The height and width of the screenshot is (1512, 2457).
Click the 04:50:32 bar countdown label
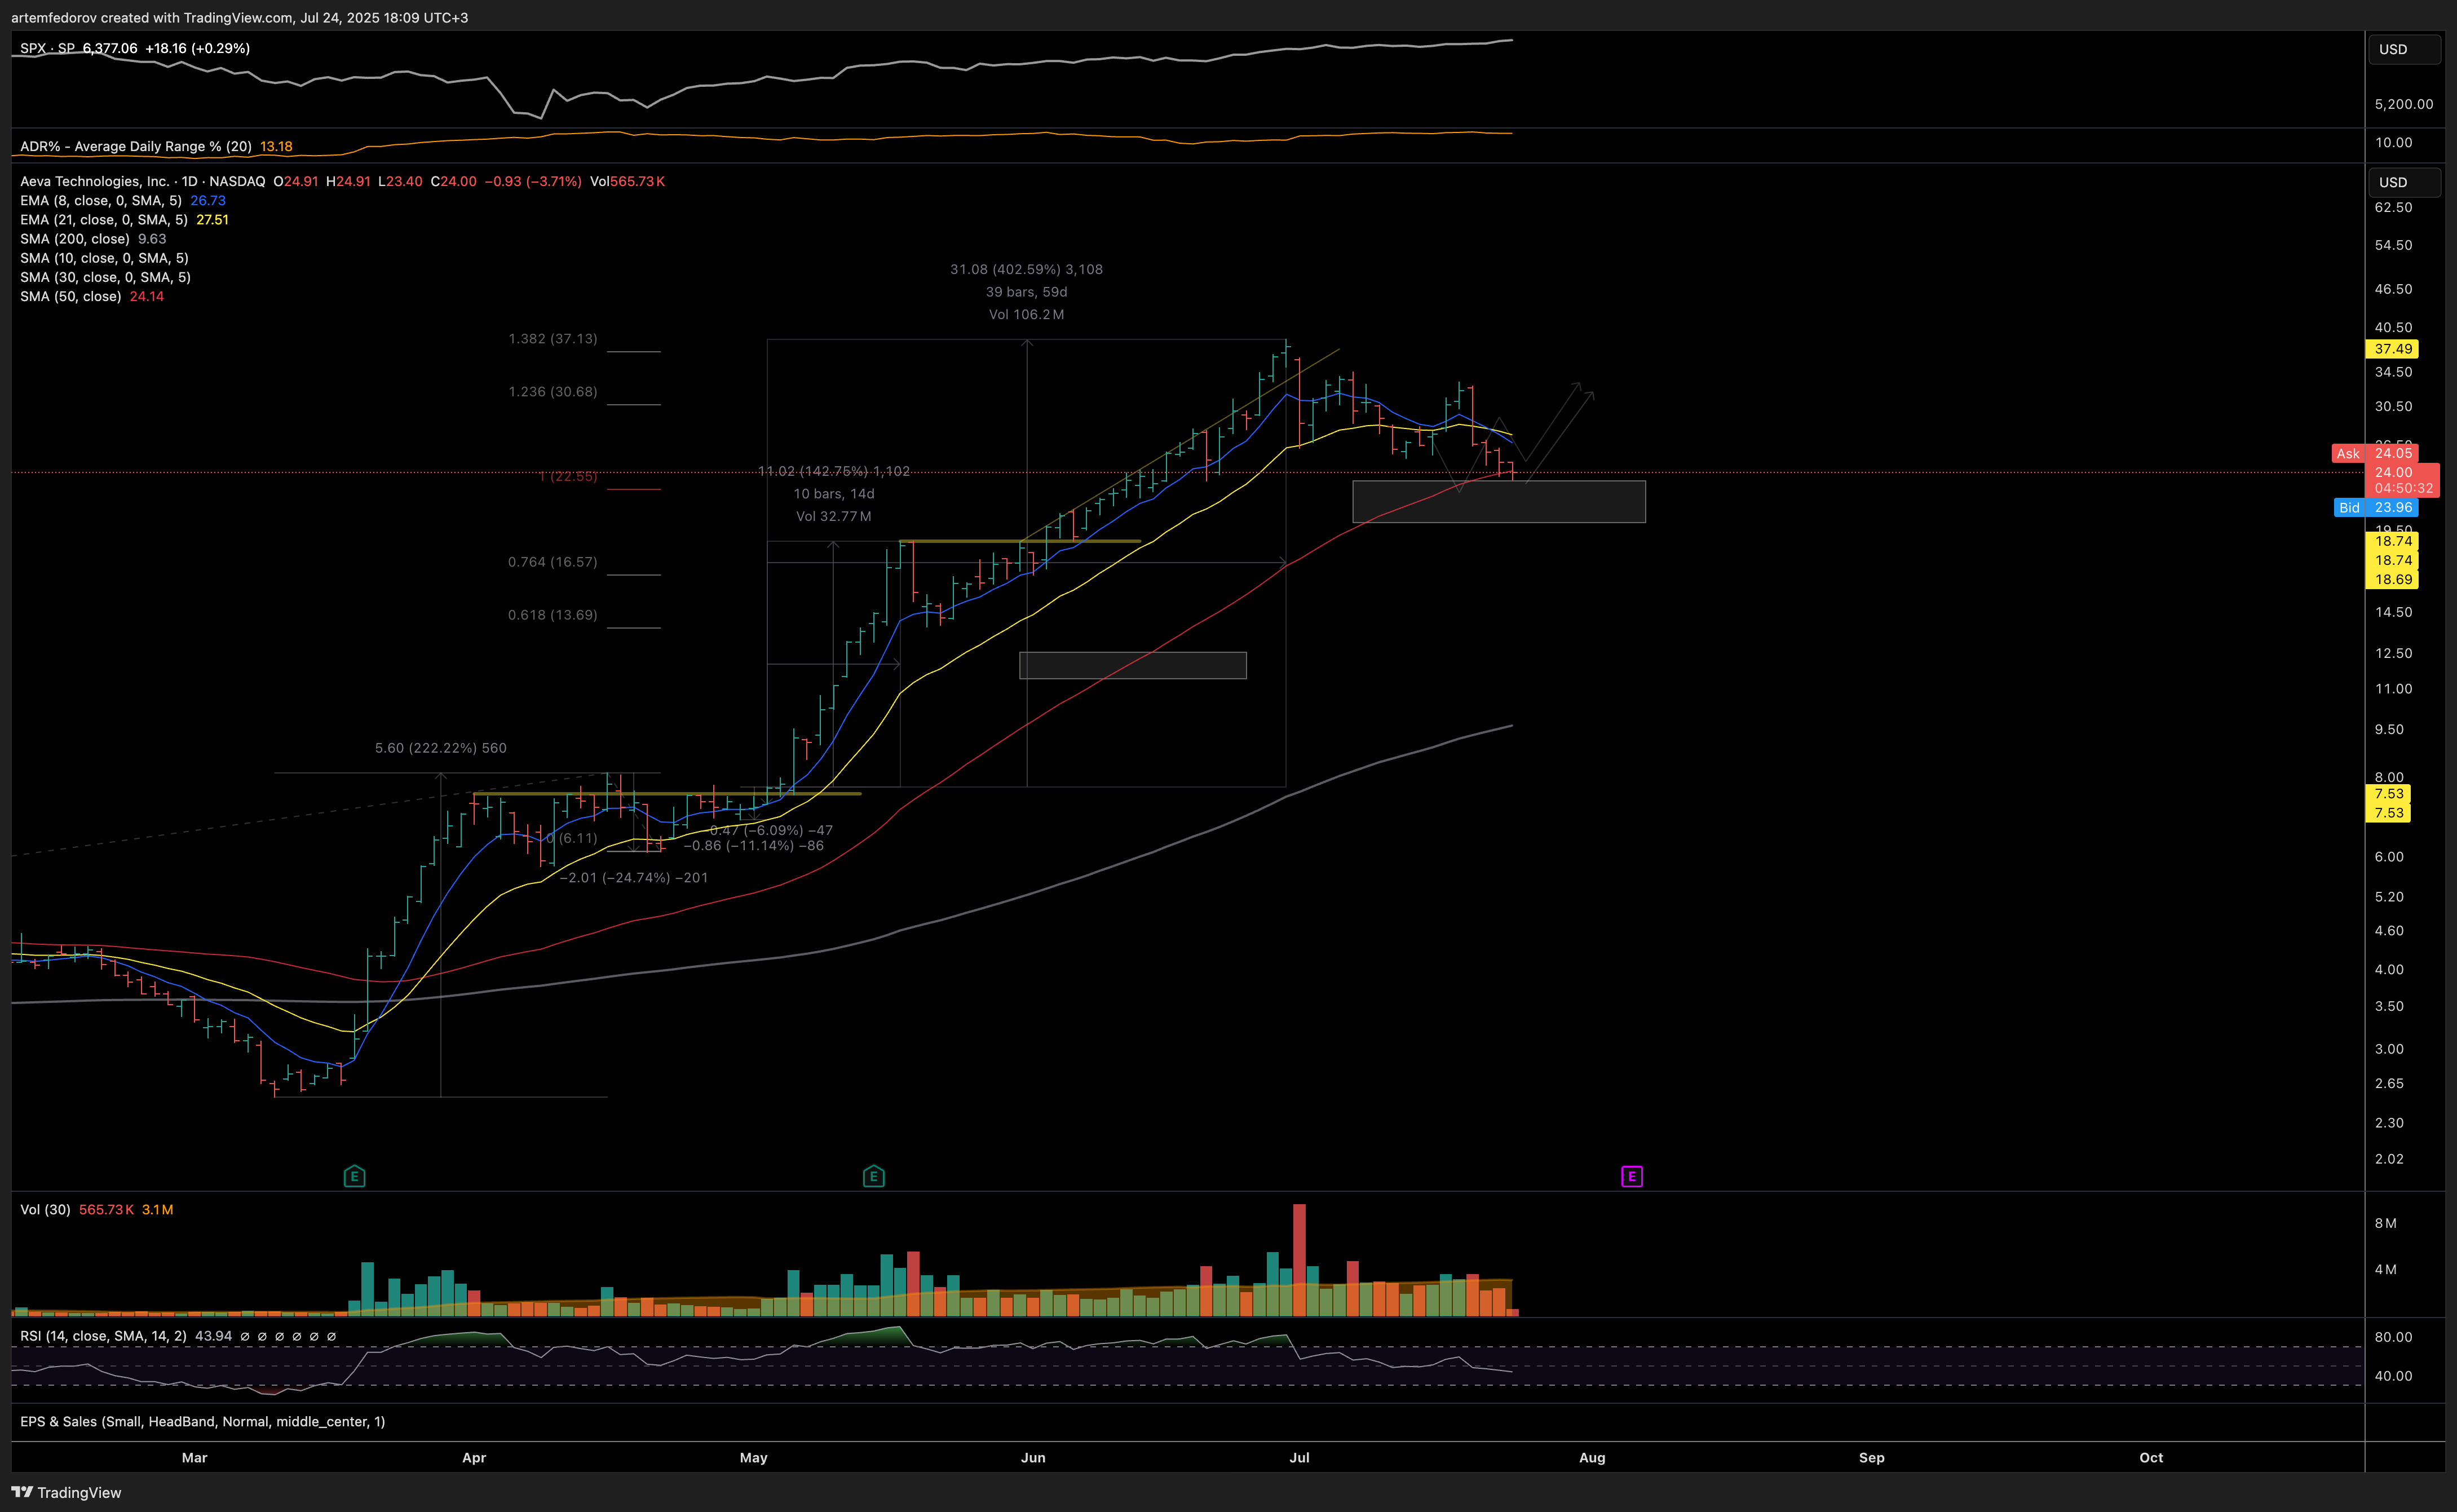pos(2404,488)
